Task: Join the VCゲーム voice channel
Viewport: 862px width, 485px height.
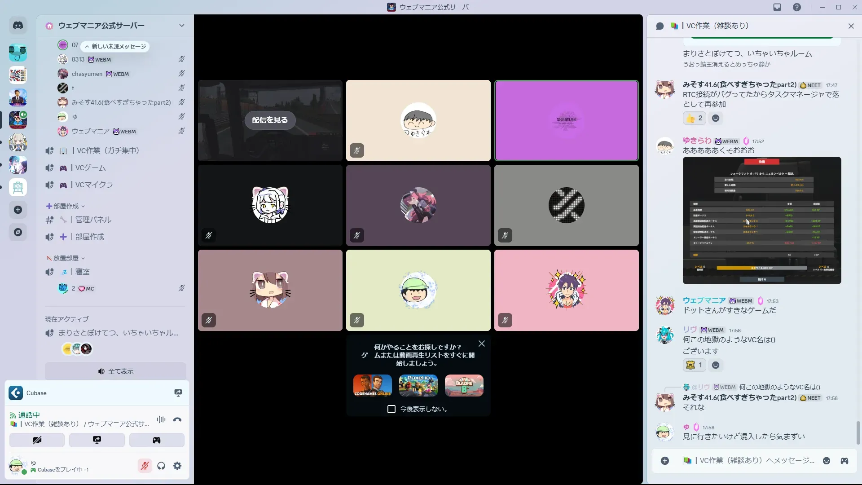Action: pos(91,168)
